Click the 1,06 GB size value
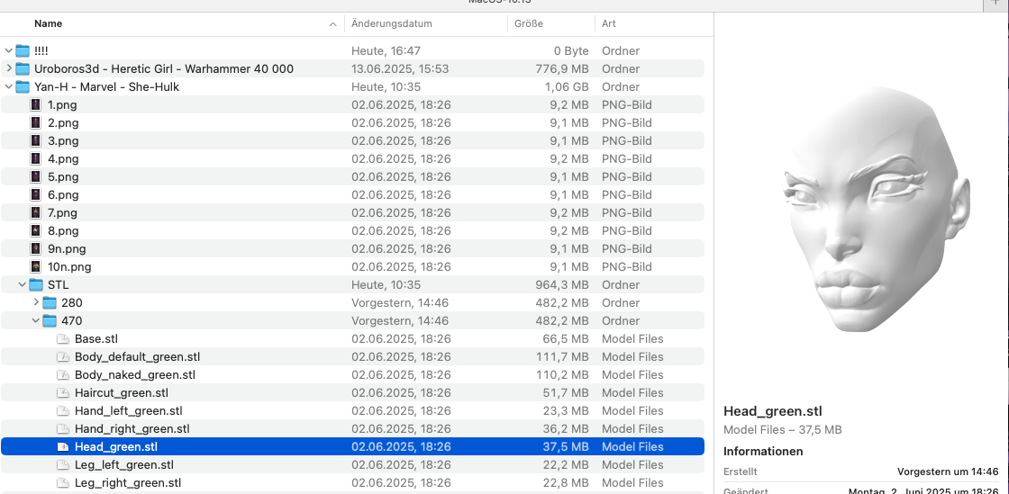 click(x=566, y=86)
